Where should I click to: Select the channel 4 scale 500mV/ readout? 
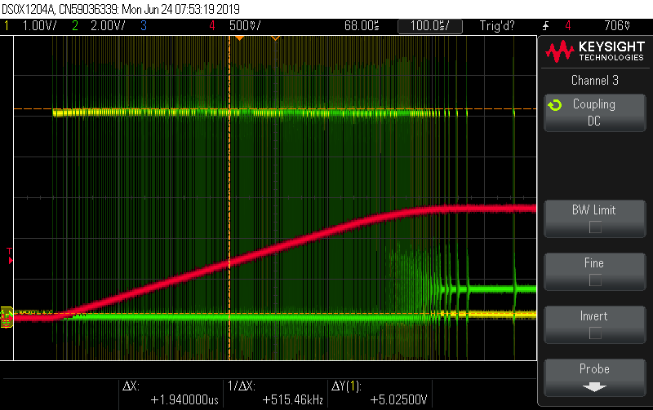click(245, 26)
